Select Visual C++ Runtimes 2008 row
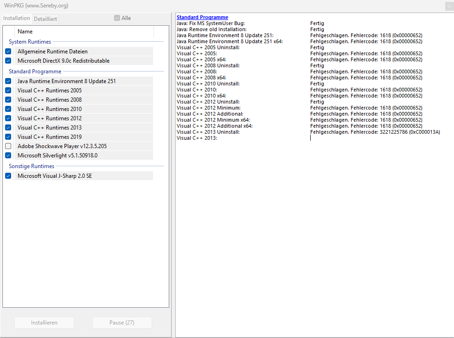Image resolution: width=454 pixels, height=338 pixels. click(x=83, y=100)
